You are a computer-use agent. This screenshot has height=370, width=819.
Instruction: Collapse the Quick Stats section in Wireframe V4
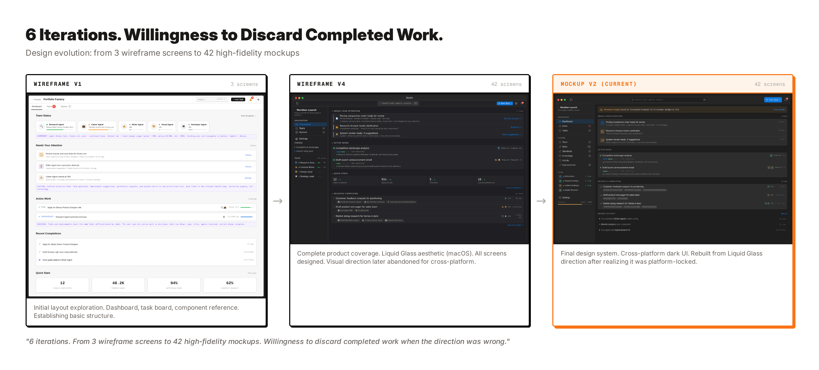[x=332, y=174]
